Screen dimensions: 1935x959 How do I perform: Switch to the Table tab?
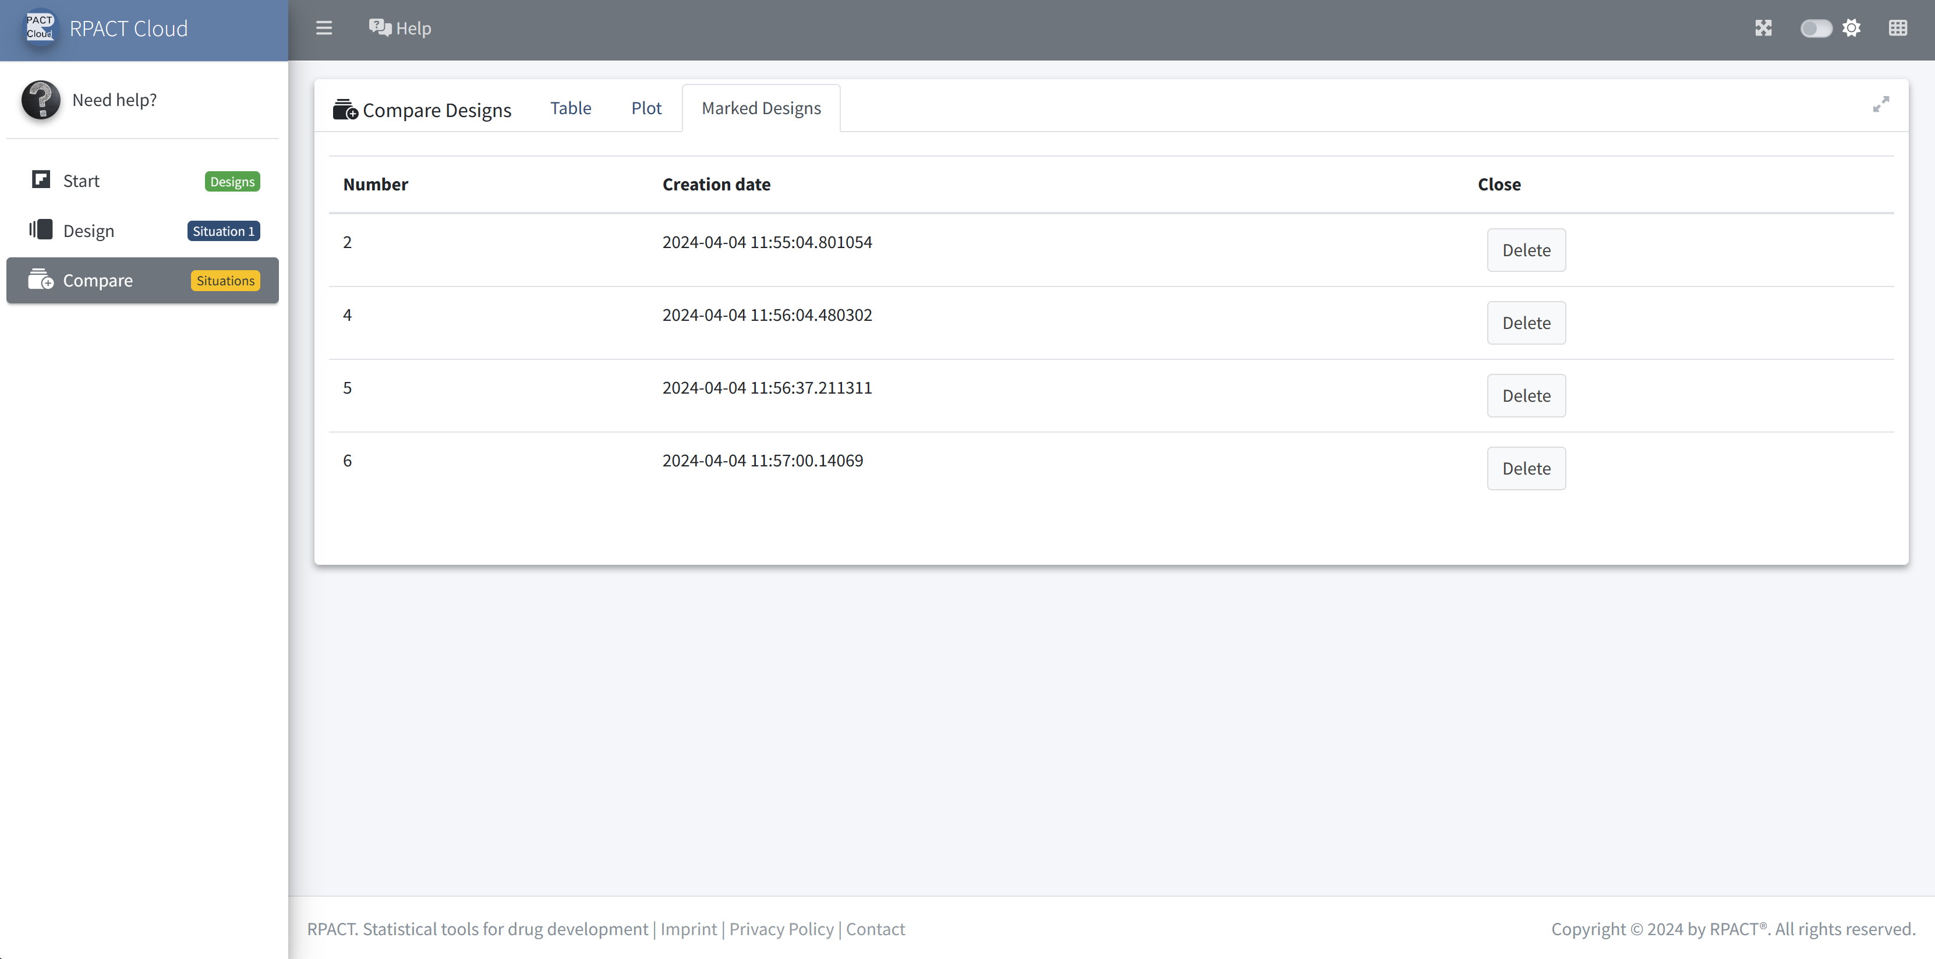point(570,108)
